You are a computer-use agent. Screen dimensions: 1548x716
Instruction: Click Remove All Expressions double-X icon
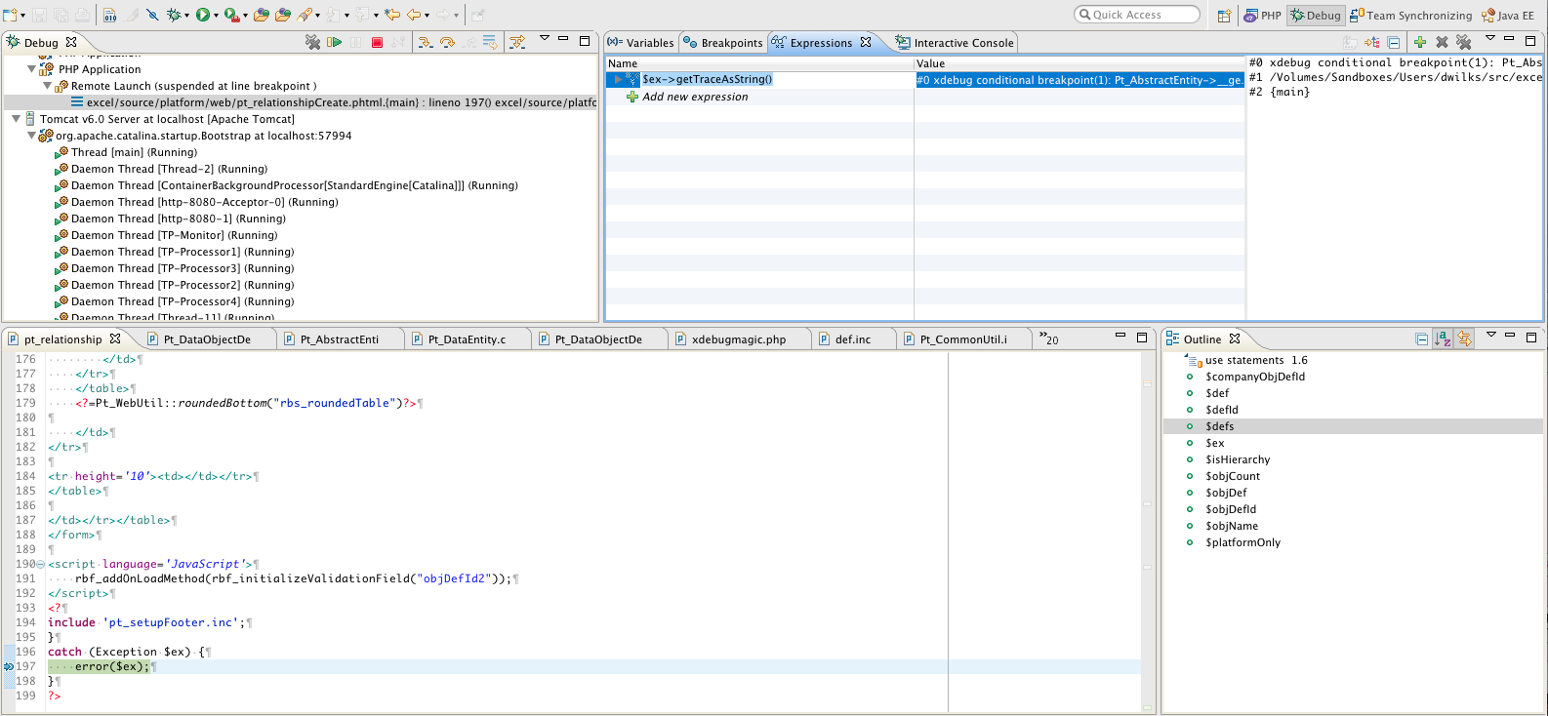point(1463,42)
